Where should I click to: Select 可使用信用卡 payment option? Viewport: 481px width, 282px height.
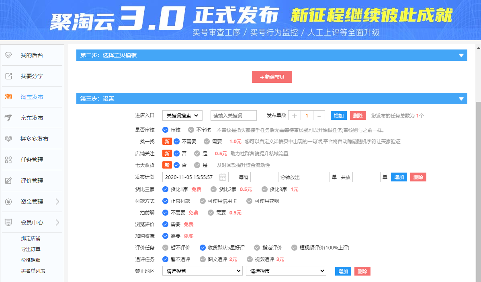pyautogui.click(x=203, y=201)
